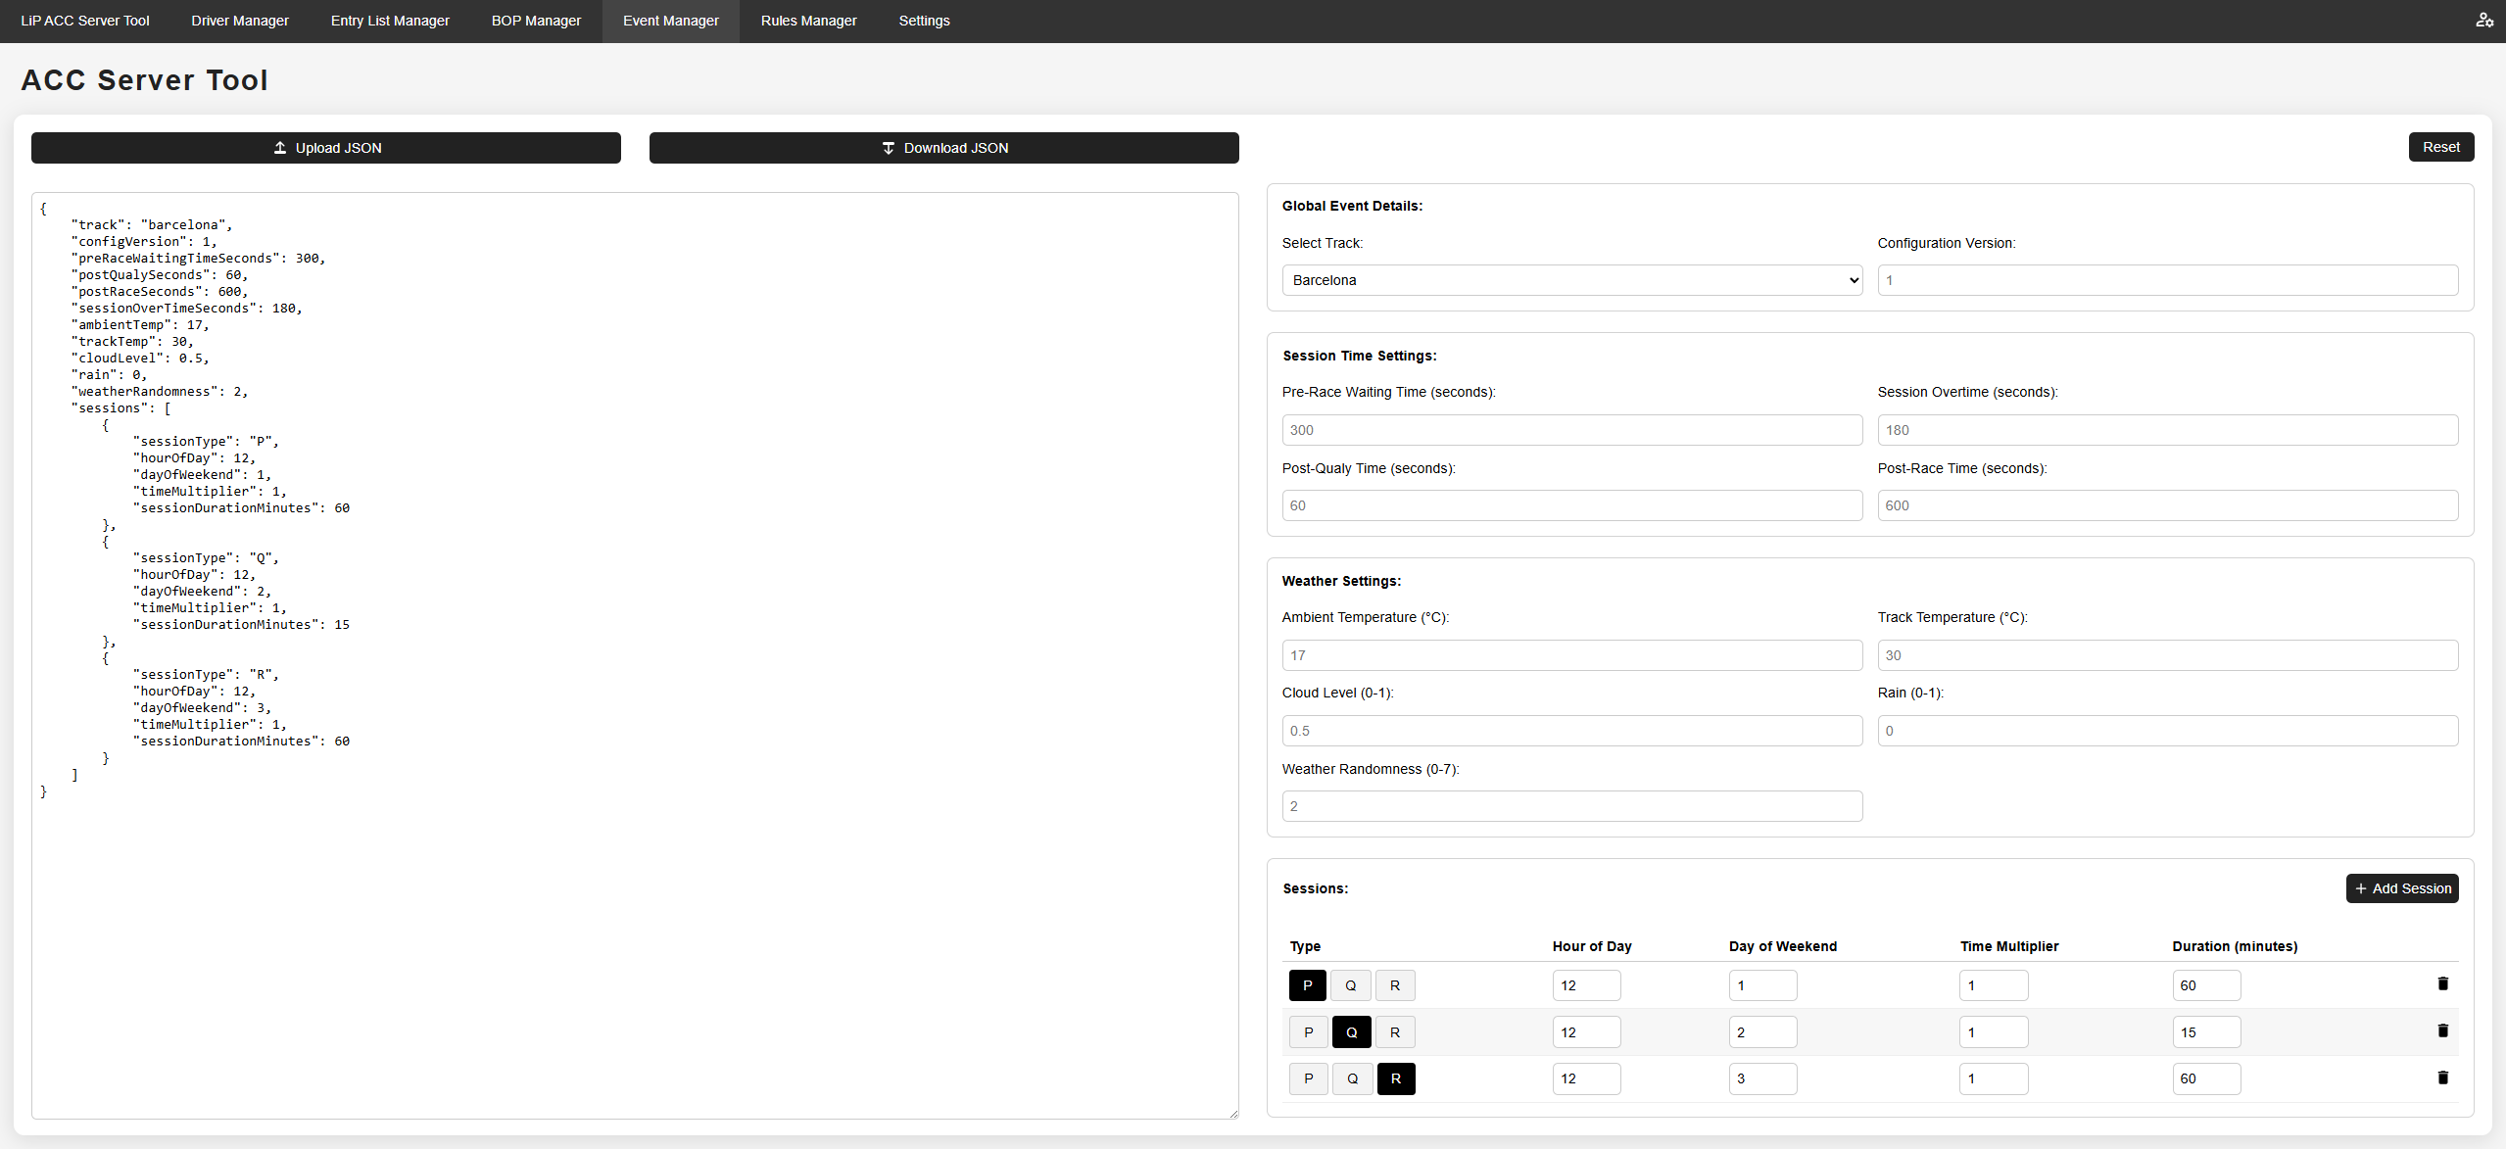
Task: Click the Download JSON button
Action: (944, 148)
